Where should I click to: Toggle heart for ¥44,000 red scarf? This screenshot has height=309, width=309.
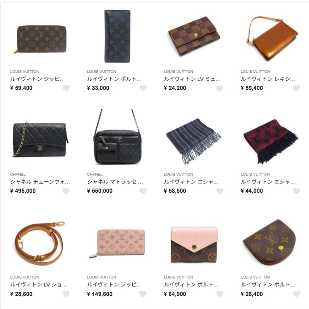pyautogui.click(x=297, y=191)
